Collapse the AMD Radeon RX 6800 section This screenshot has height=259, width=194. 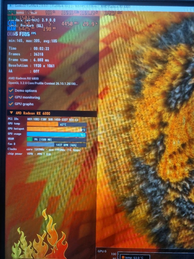coord(11,113)
